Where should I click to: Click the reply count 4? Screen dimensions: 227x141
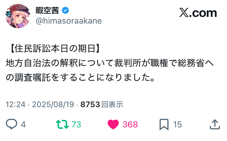(23, 124)
